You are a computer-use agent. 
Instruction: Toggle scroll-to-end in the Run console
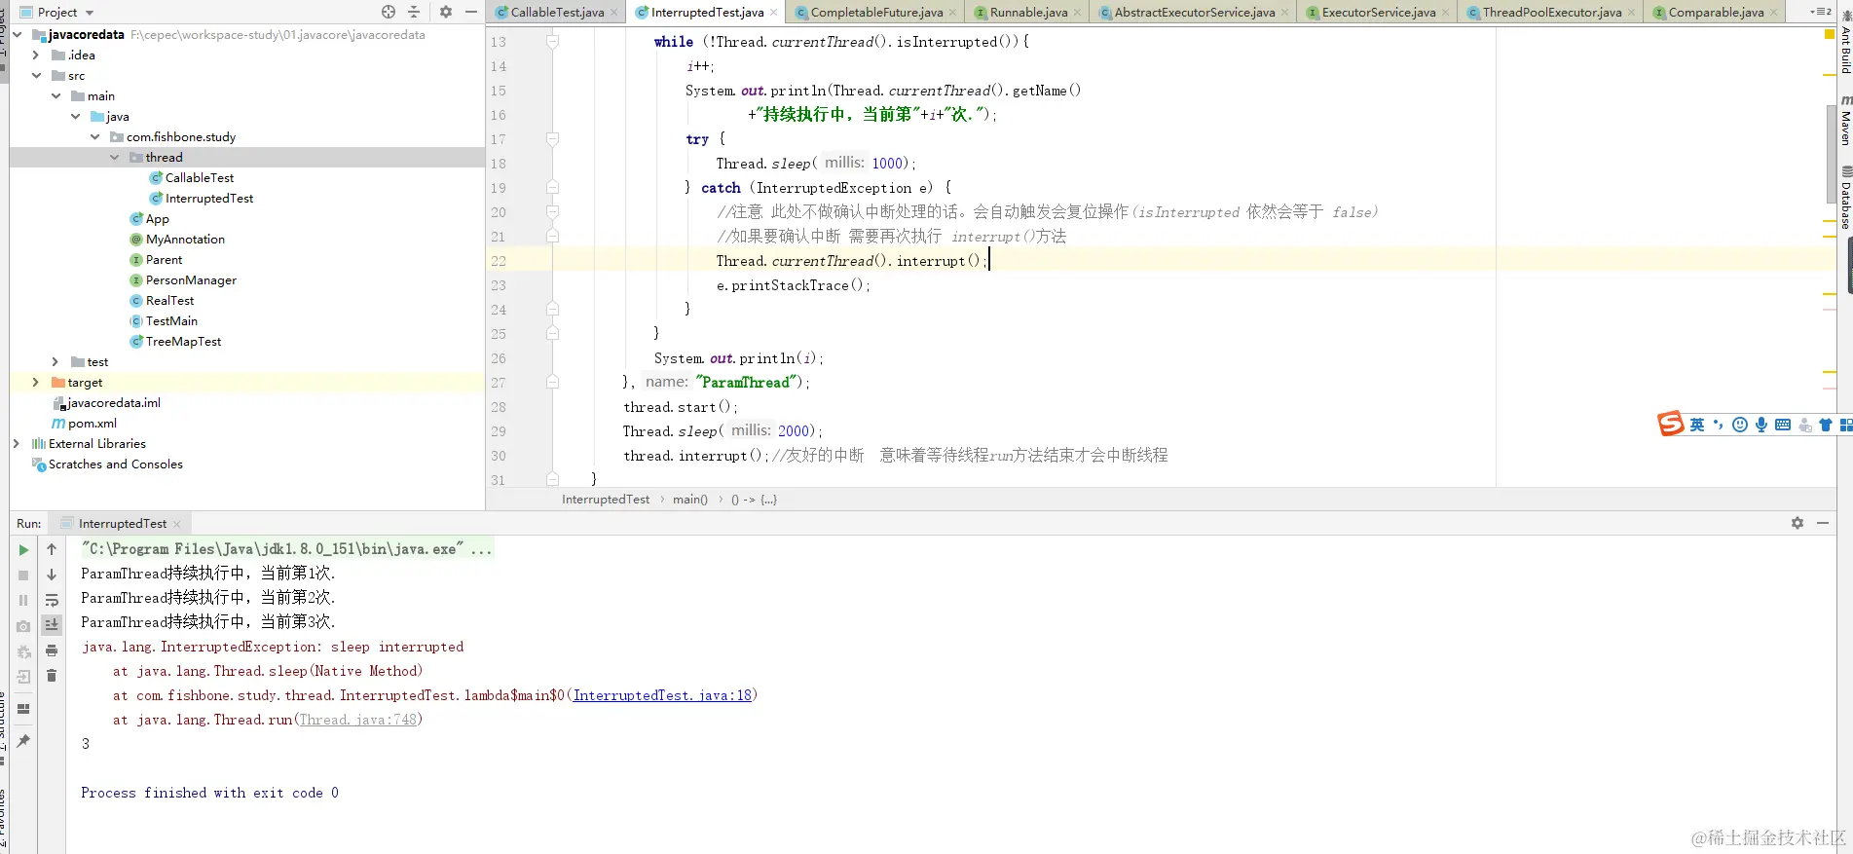coord(52,625)
